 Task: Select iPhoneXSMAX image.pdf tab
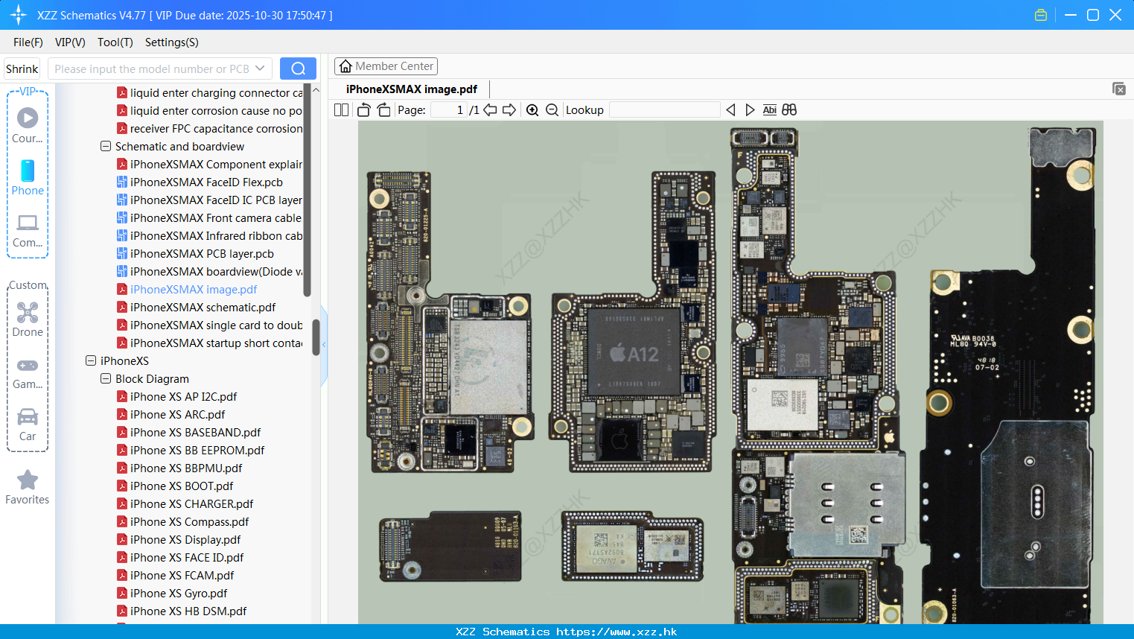(412, 89)
